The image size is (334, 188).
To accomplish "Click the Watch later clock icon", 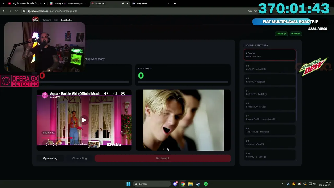I will [x=55, y=144].
